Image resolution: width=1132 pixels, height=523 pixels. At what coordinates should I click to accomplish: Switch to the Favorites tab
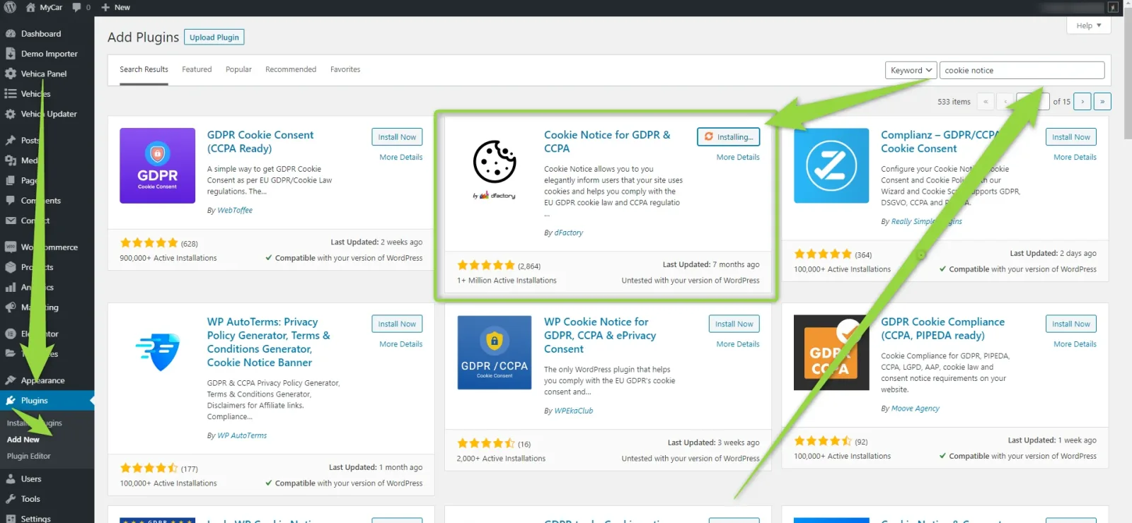click(345, 69)
